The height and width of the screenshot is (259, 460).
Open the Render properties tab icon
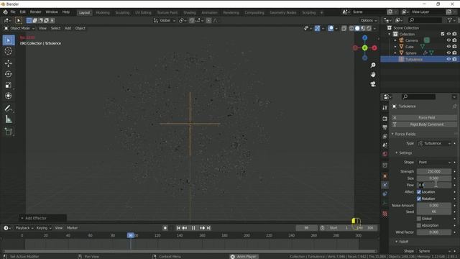(385, 119)
